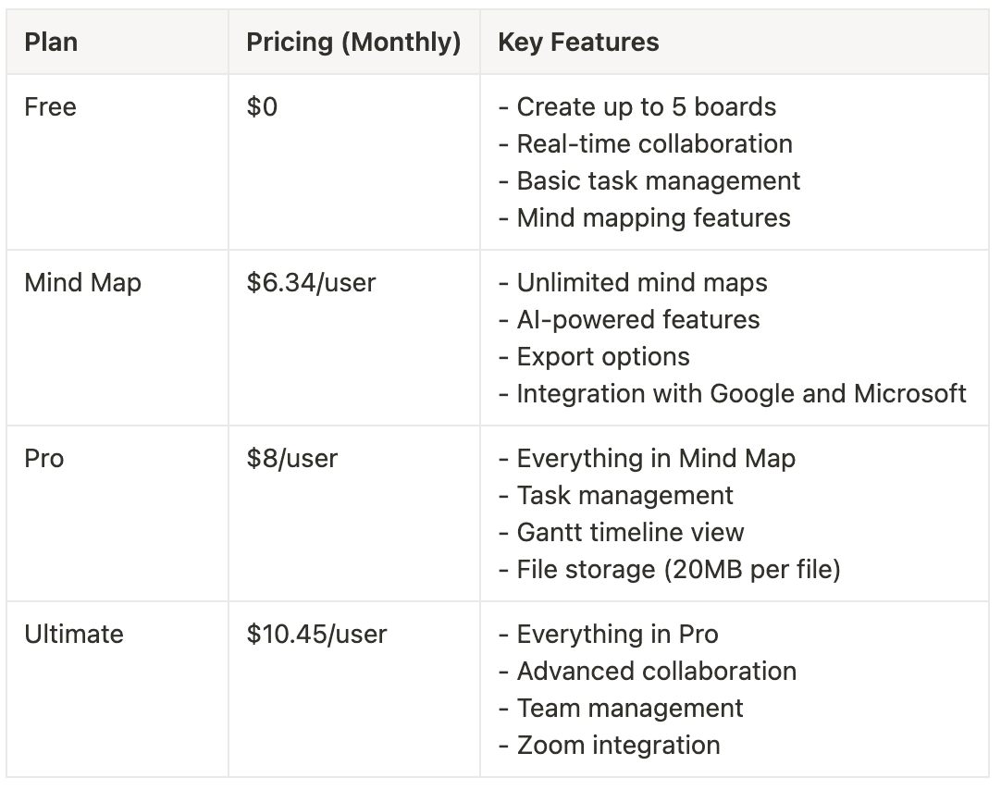
Task: Click 'Unlimited mind maps' feature text
Action: pos(642,283)
